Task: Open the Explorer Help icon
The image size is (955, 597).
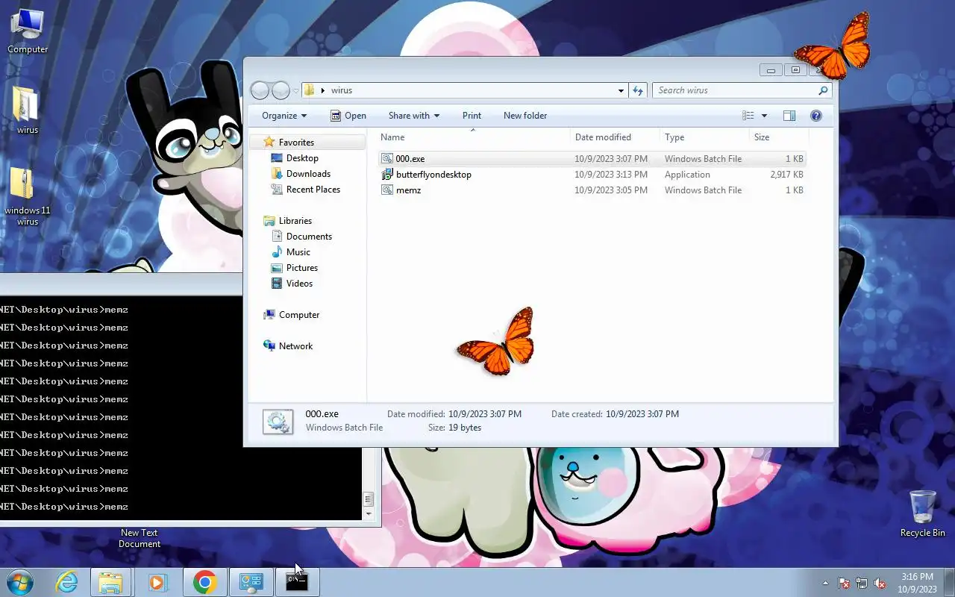Action: pos(815,116)
